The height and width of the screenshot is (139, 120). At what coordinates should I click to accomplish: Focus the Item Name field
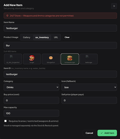tap(60, 28)
